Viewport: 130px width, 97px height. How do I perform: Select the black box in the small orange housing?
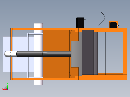(113, 25)
